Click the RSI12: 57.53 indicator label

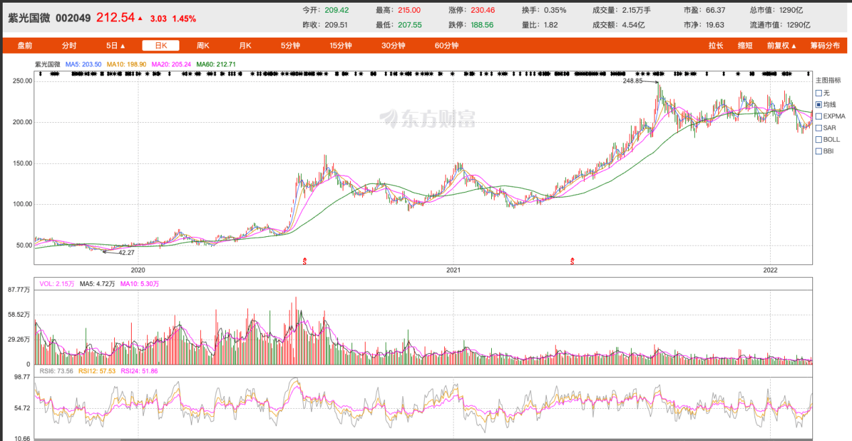[97, 371]
